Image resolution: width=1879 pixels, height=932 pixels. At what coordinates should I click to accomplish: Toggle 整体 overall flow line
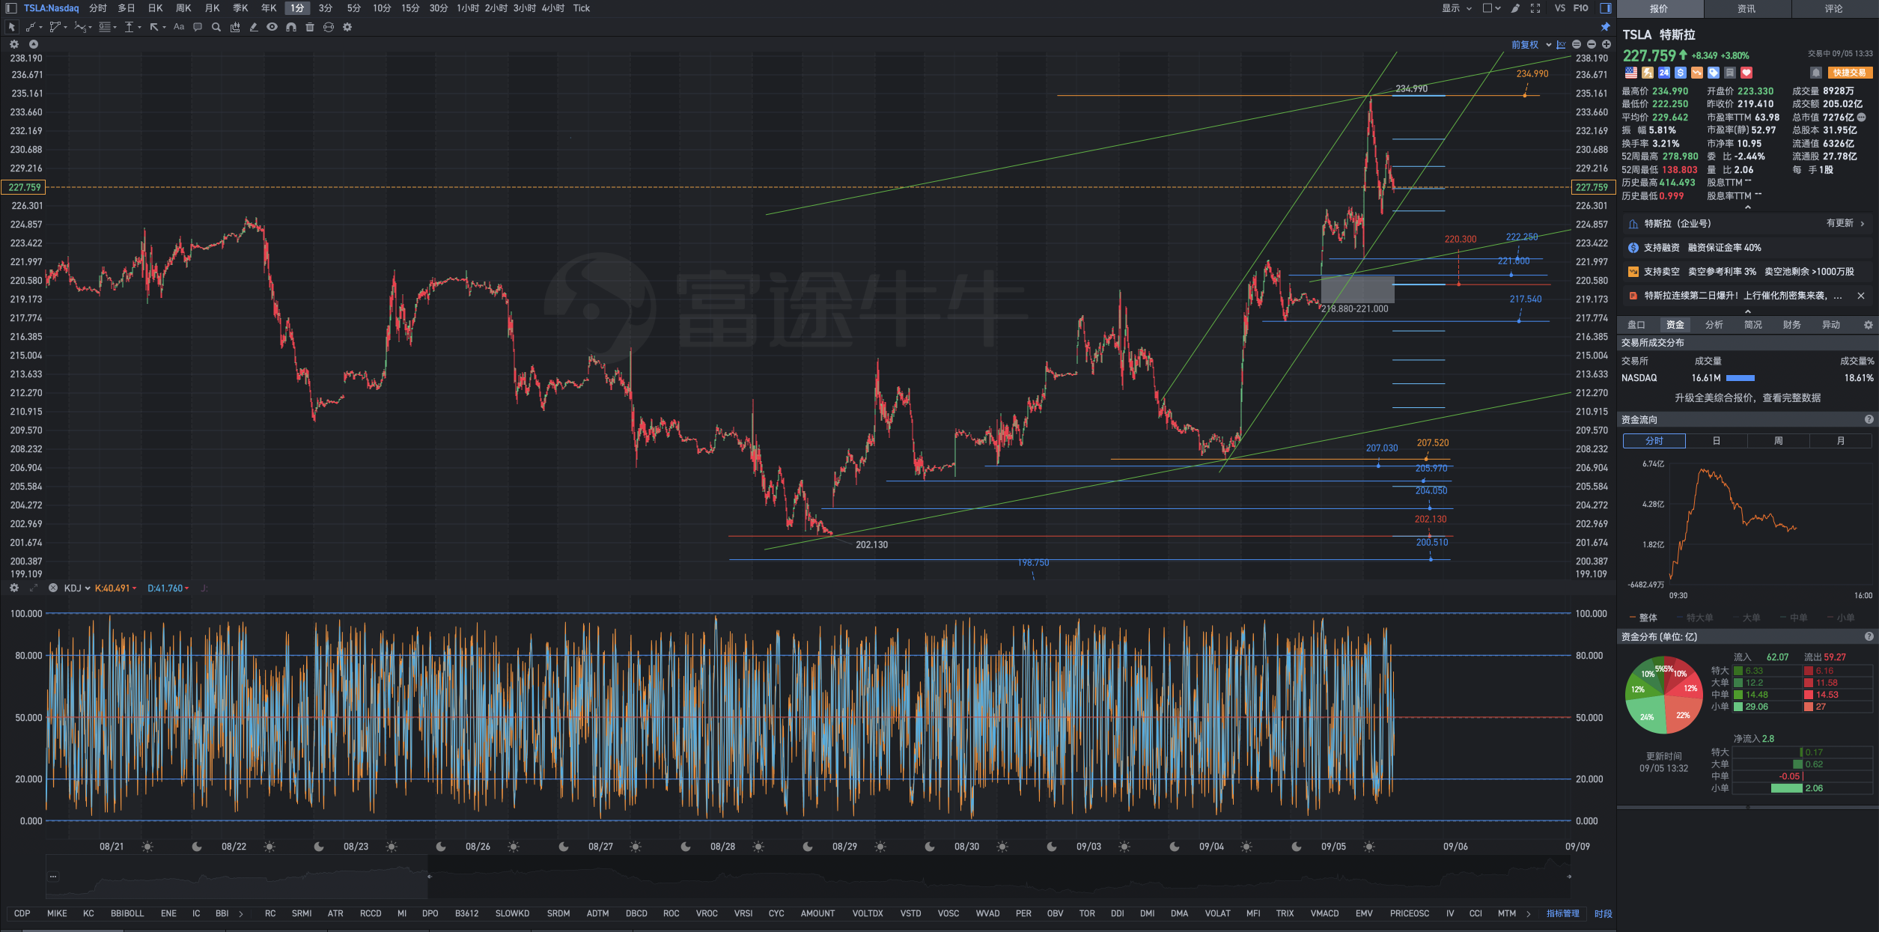click(x=1644, y=618)
